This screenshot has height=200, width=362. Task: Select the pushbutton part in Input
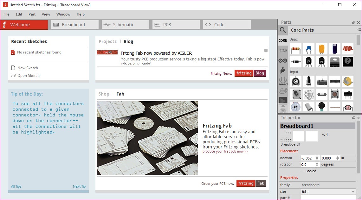tap(334, 94)
